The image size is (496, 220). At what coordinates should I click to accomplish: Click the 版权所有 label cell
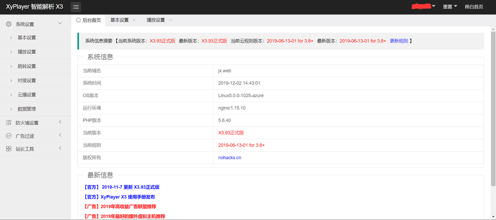point(145,157)
